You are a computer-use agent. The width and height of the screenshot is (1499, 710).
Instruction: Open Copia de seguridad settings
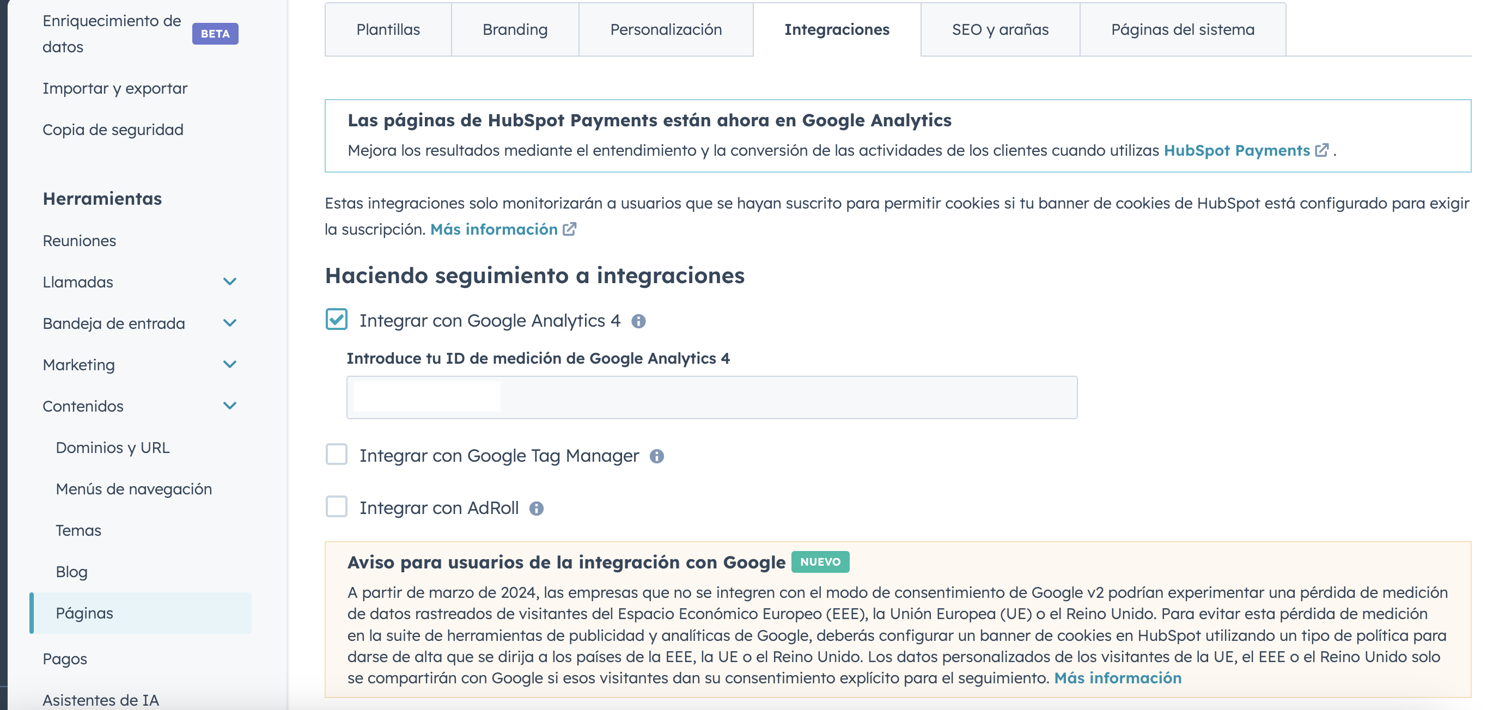pyautogui.click(x=113, y=130)
